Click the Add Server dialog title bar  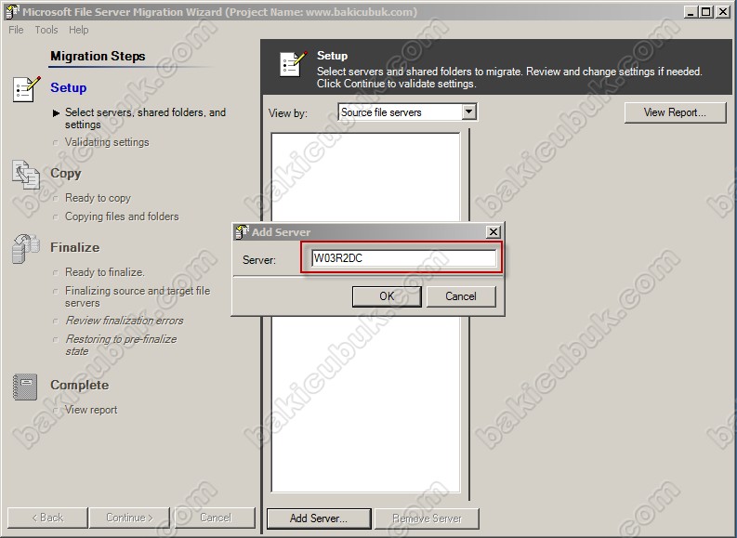[366, 231]
